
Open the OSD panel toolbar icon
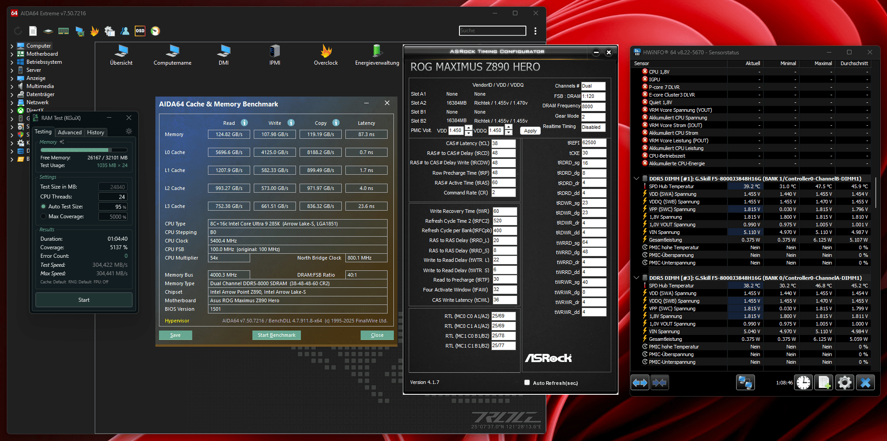[x=140, y=31]
